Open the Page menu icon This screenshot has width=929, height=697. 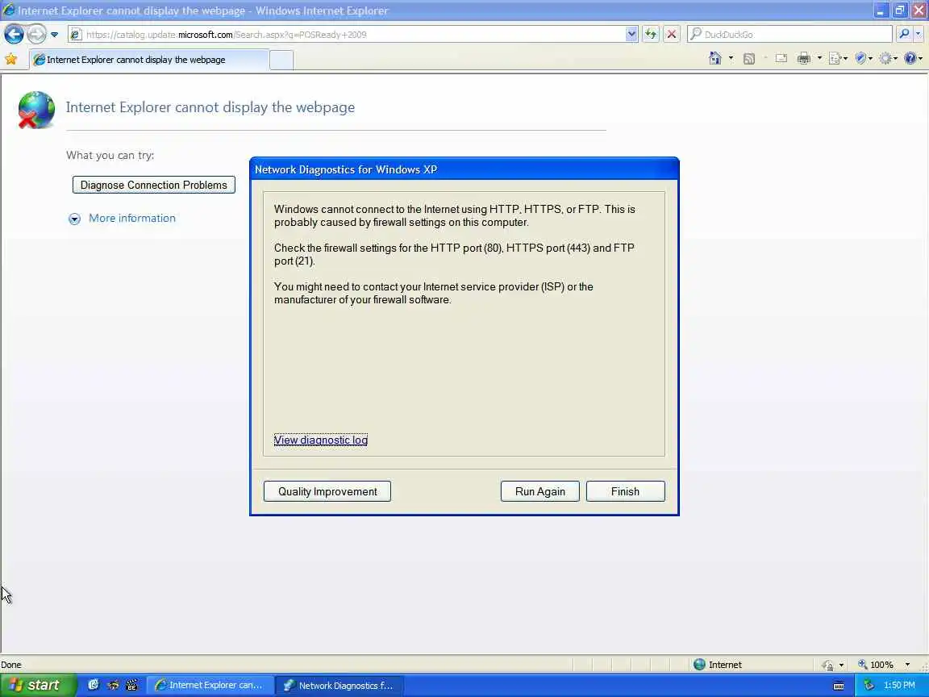tap(838, 58)
